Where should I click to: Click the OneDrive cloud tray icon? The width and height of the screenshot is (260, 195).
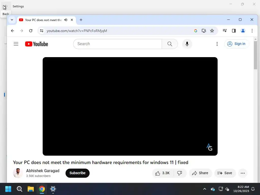click(213, 189)
